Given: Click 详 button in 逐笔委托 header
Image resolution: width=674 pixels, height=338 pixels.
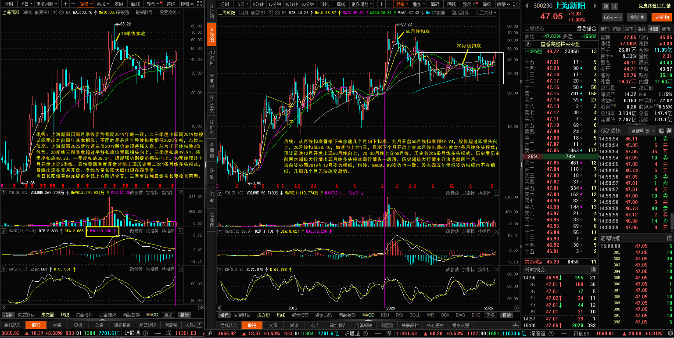Looking at the screenshot, I should (x=669, y=131).
